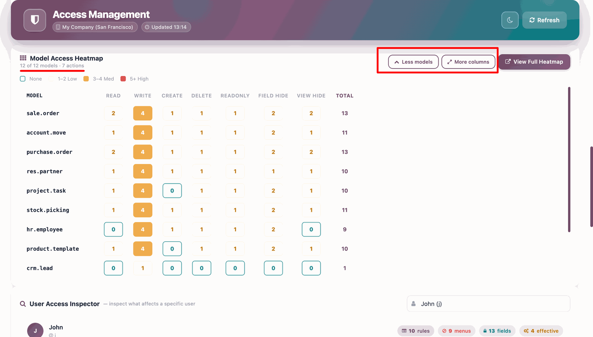Select the project.task model label
Viewport: 593px width, 337px height.
pyautogui.click(x=46, y=191)
